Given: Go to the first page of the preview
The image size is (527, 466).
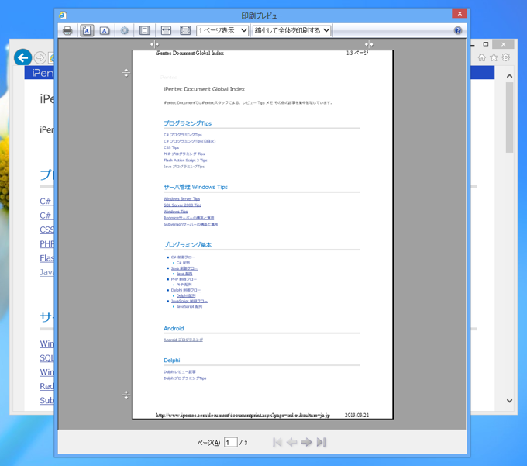Looking at the screenshot, I should click(277, 442).
